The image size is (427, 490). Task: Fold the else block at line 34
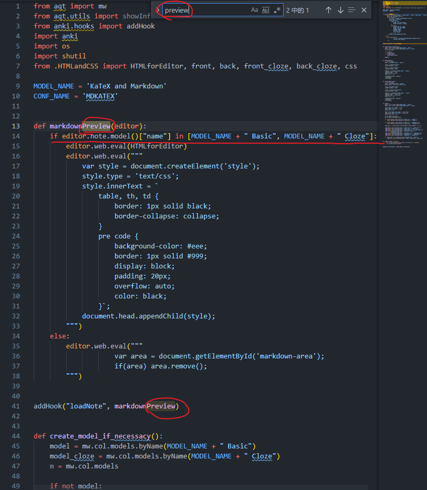point(27,336)
